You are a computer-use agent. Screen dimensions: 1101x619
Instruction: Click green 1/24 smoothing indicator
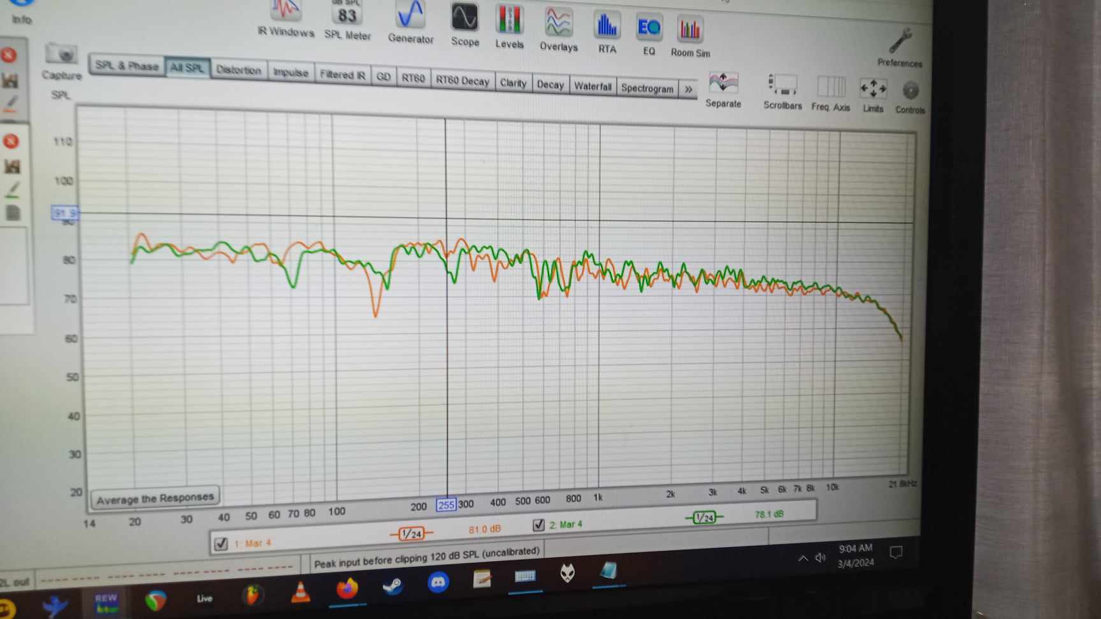point(704,517)
